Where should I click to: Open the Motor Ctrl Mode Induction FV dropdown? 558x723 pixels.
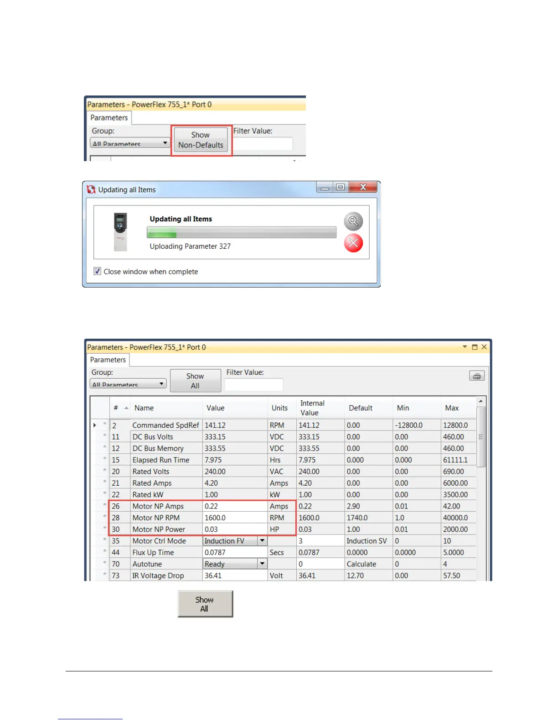click(x=262, y=541)
